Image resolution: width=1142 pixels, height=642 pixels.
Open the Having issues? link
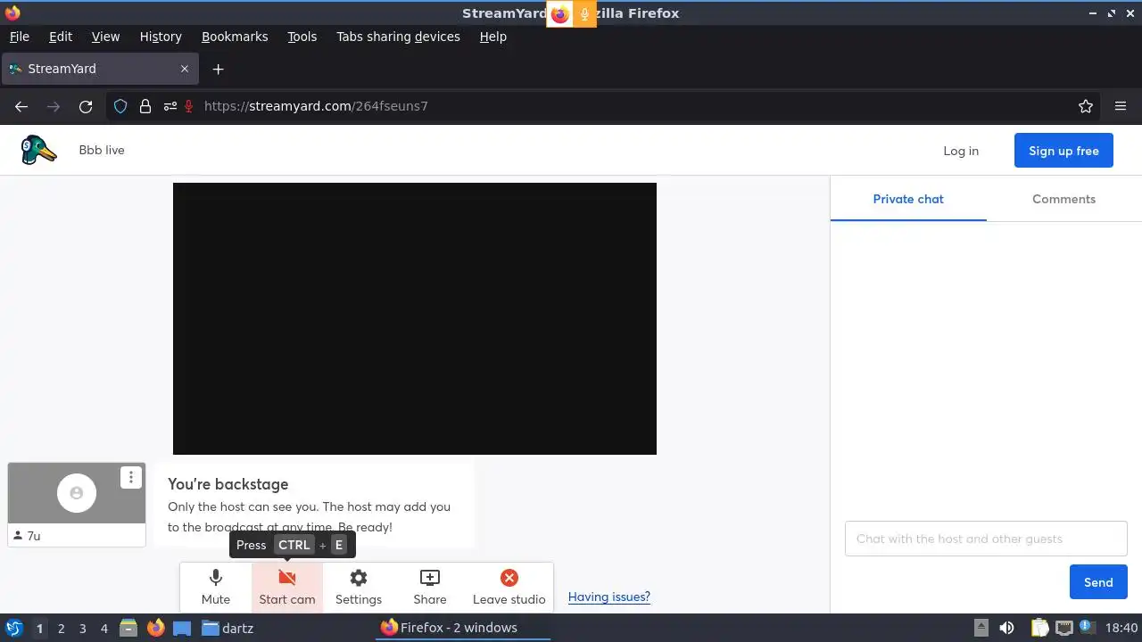coord(609,597)
